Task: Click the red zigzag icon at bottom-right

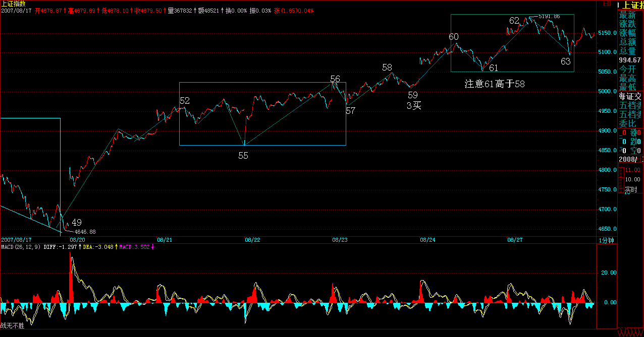Action: [630, 332]
